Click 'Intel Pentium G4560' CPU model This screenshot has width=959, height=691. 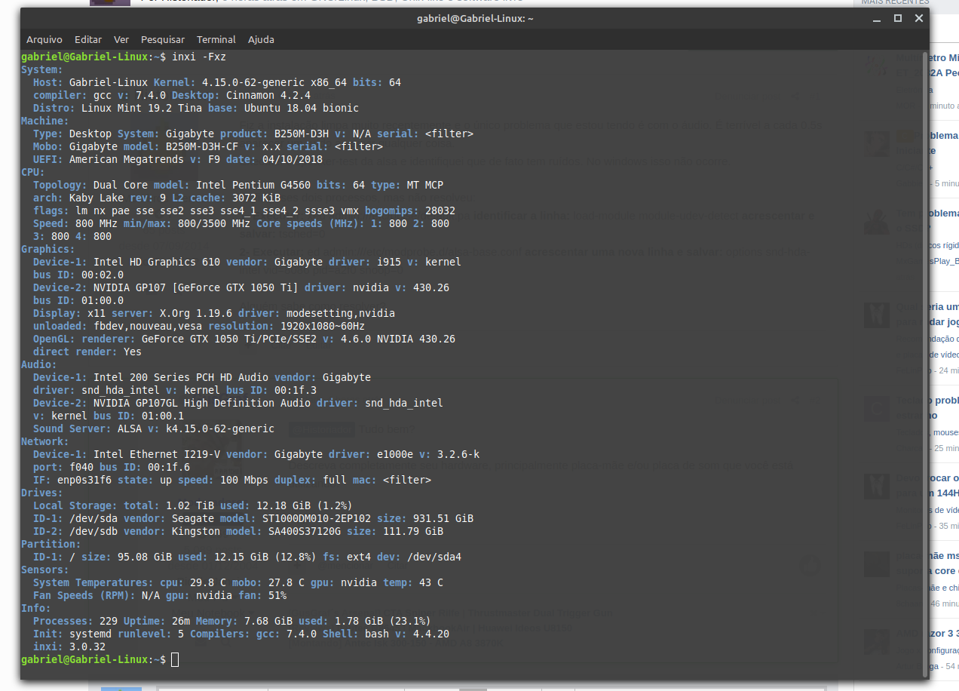coord(253,185)
